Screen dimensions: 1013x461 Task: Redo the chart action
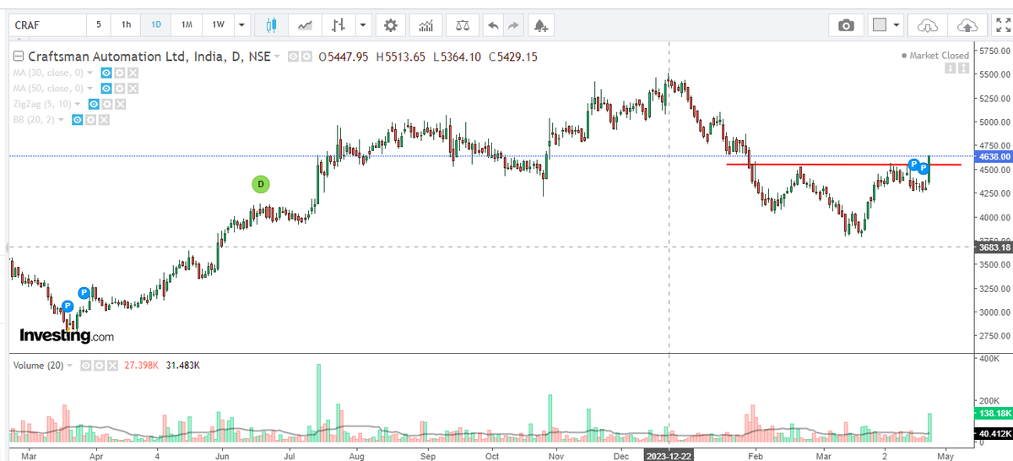click(x=514, y=25)
